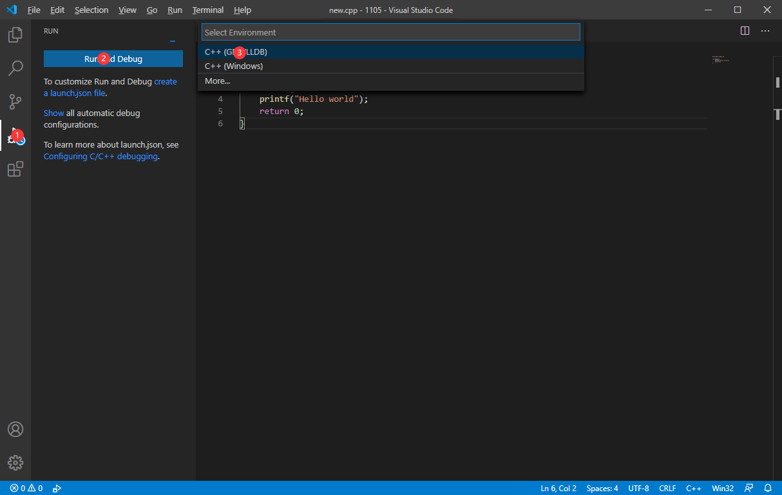This screenshot has height=495, width=782.
Task: Open the Search view
Action: coord(15,68)
